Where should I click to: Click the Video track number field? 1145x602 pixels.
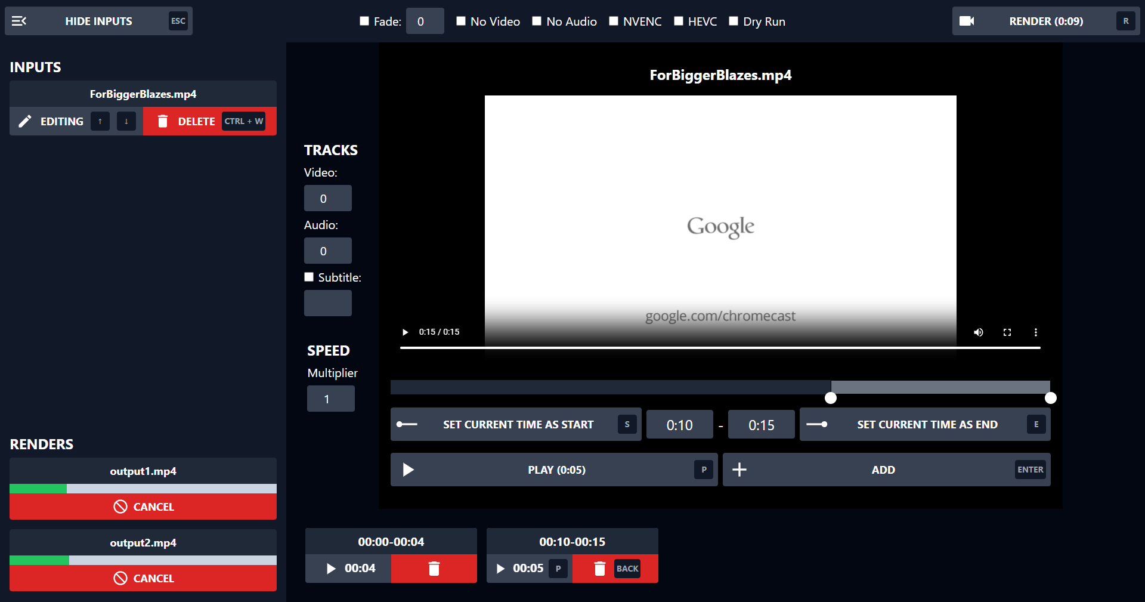point(328,198)
